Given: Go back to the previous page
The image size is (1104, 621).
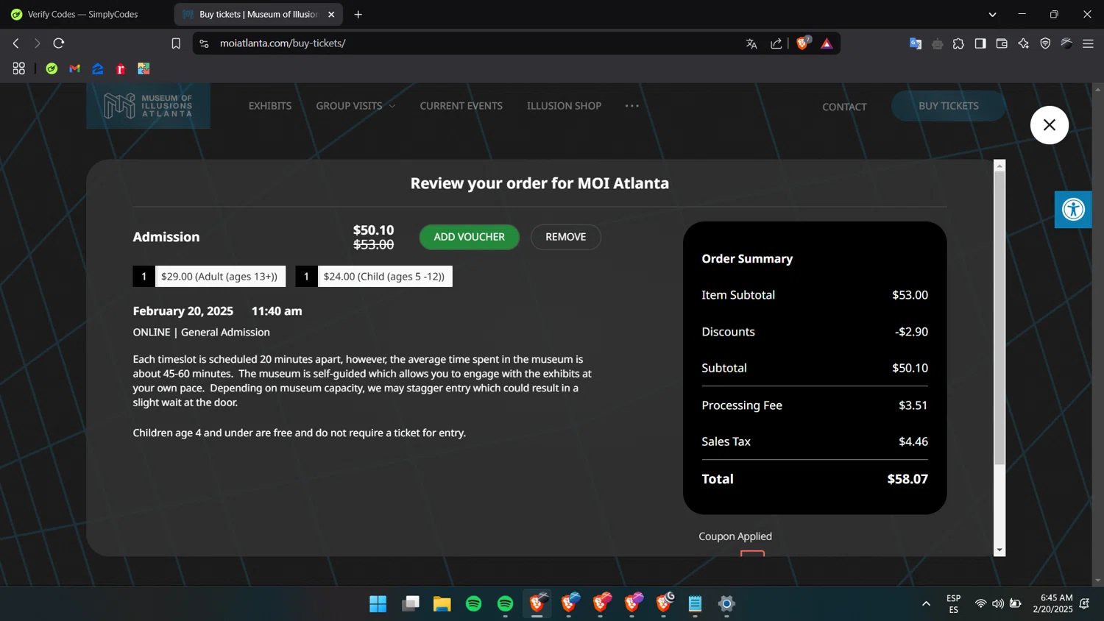Looking at the screenshot, I should pyautogui.click(x=15, y=43).
